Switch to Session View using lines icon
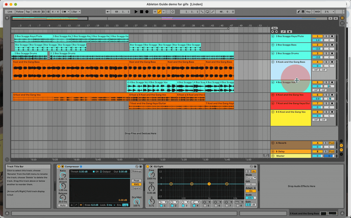 tap(342, 18)
